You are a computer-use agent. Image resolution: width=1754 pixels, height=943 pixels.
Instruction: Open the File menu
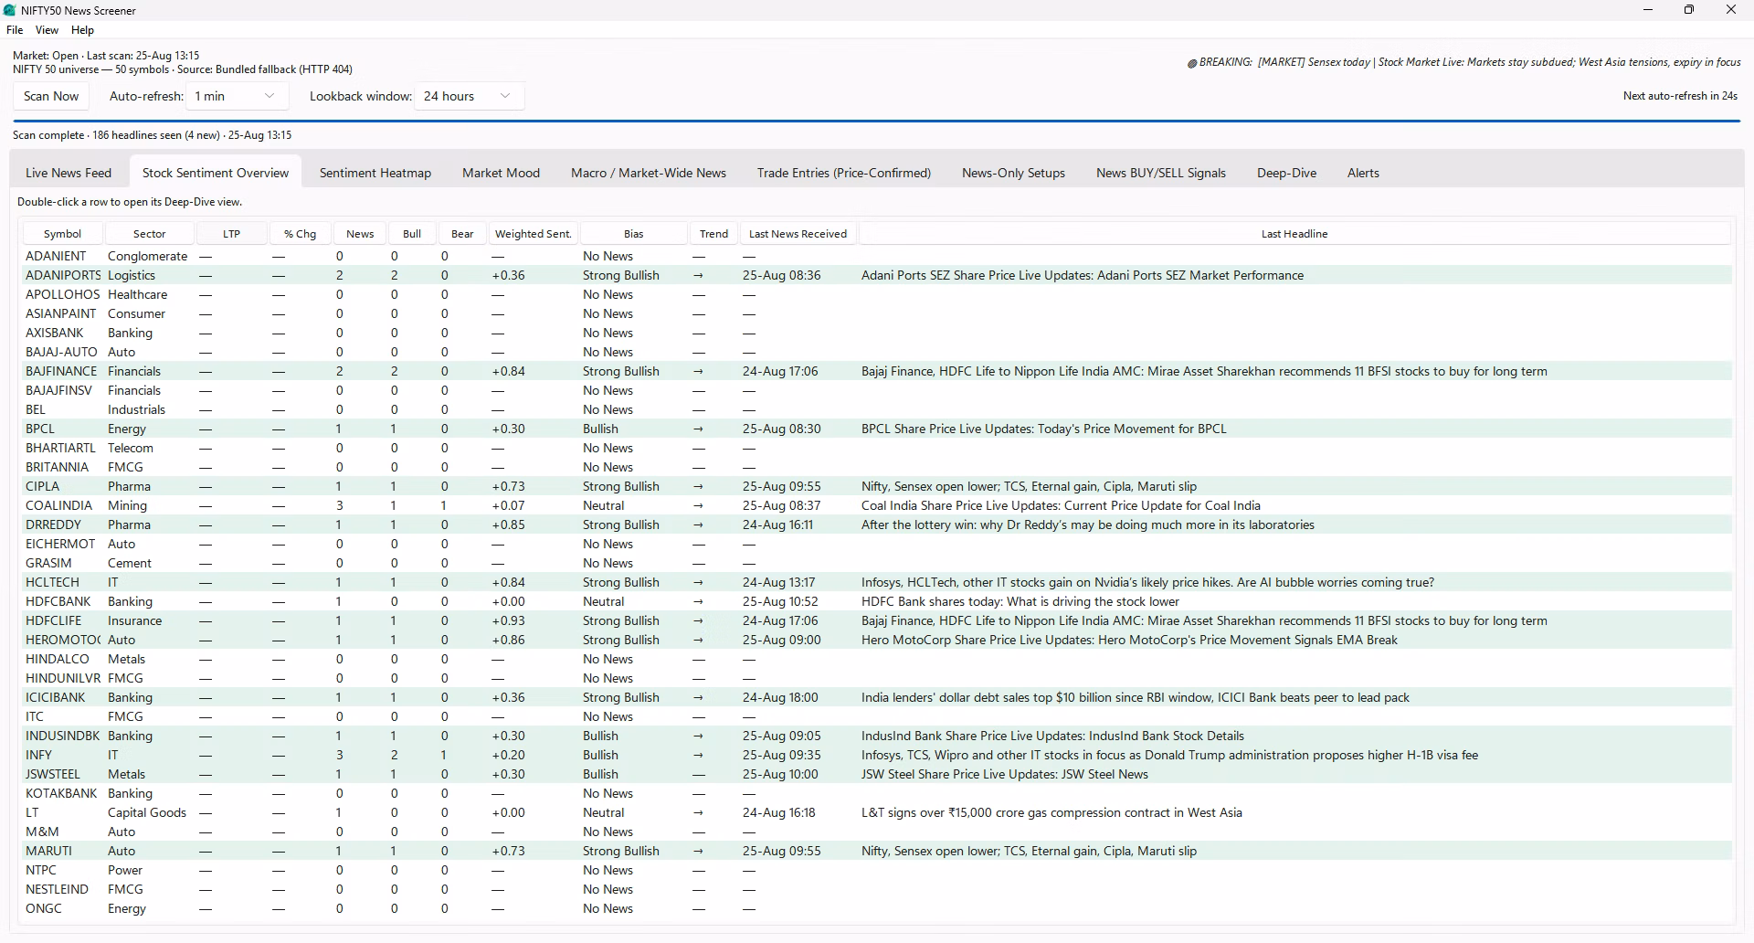[15, 30]
